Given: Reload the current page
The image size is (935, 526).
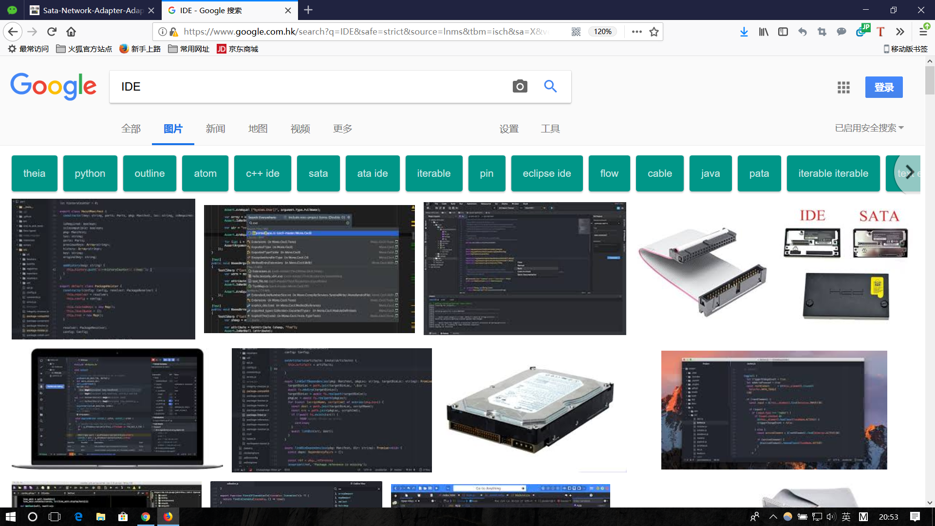Looking at the screenshot, I should pos(52,32).
